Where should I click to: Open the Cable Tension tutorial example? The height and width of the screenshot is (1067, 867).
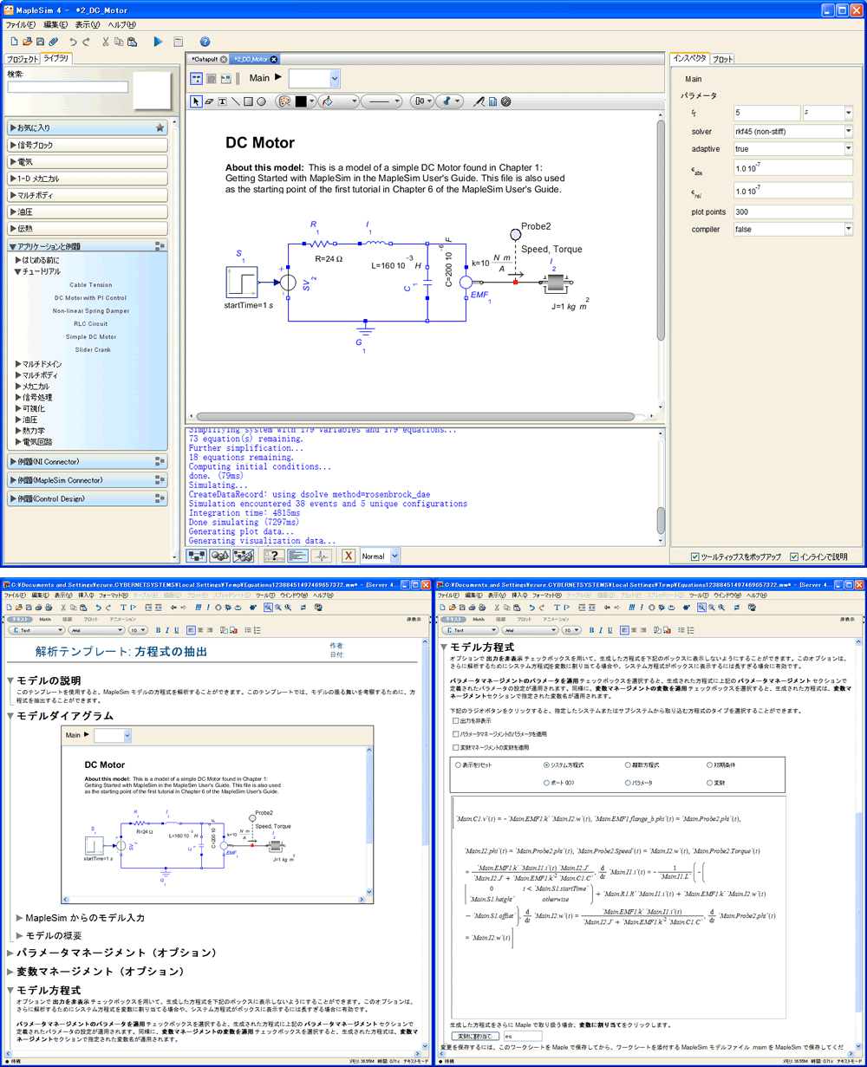(91, 284)
